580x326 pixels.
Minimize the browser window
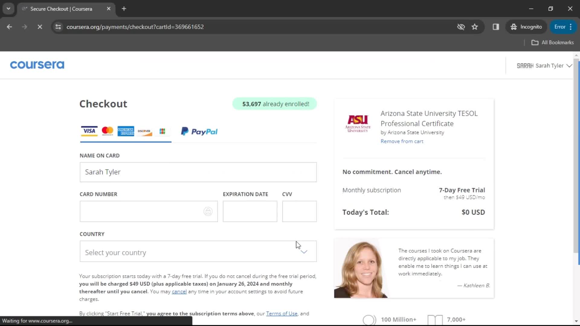pos(531,9)
